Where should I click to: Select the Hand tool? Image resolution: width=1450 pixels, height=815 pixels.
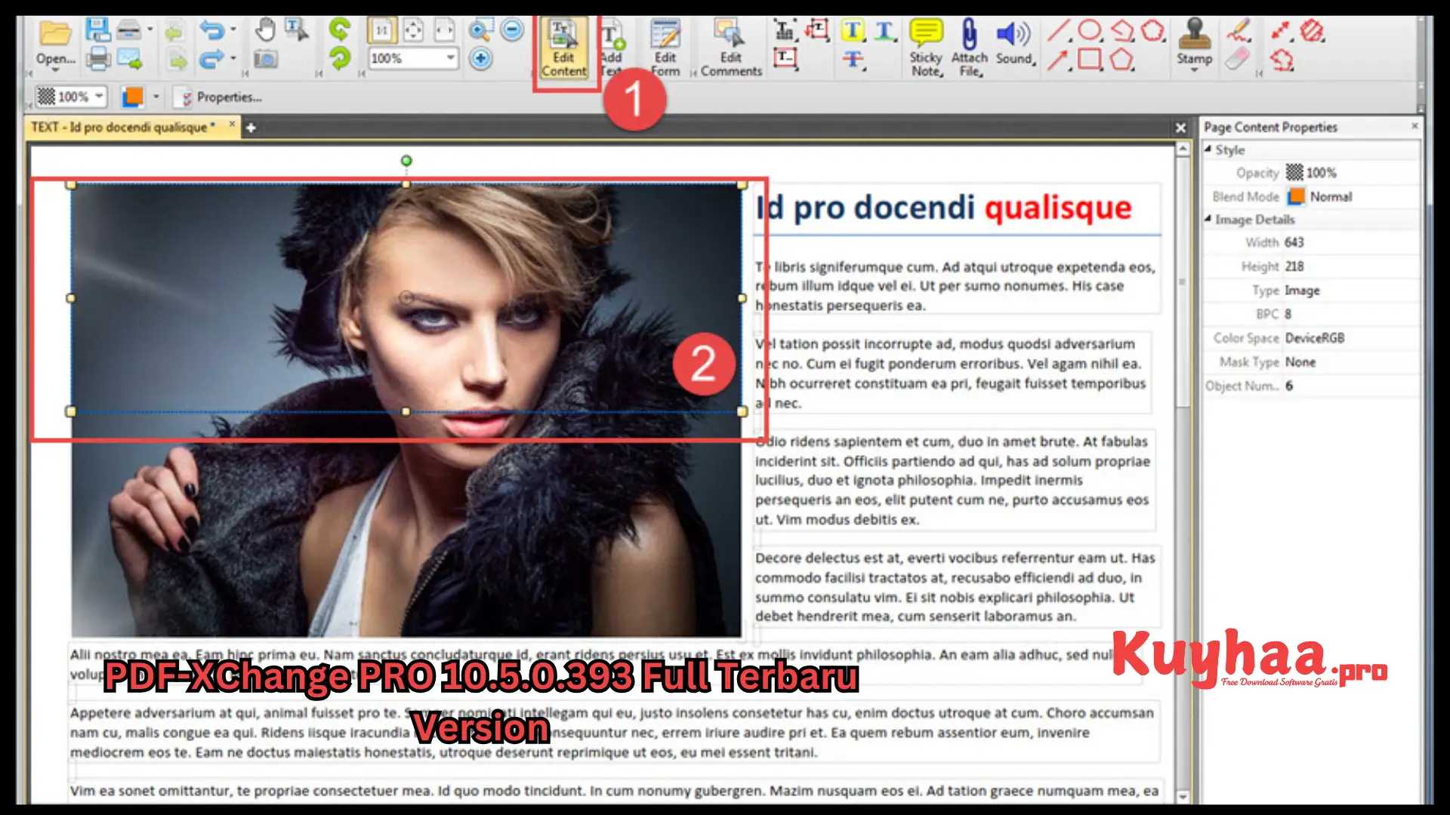point(264,31)
